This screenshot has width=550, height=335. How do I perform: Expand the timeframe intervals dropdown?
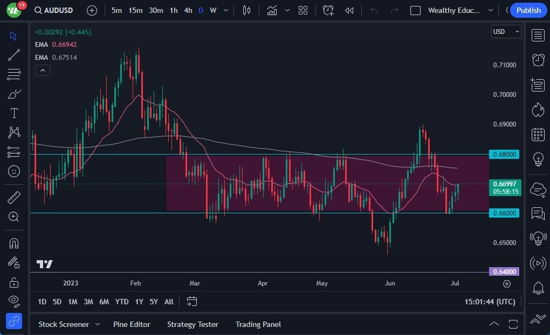click(x=225, y=10)
